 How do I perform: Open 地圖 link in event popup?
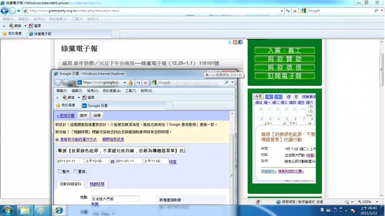click(x=310, y=155)
